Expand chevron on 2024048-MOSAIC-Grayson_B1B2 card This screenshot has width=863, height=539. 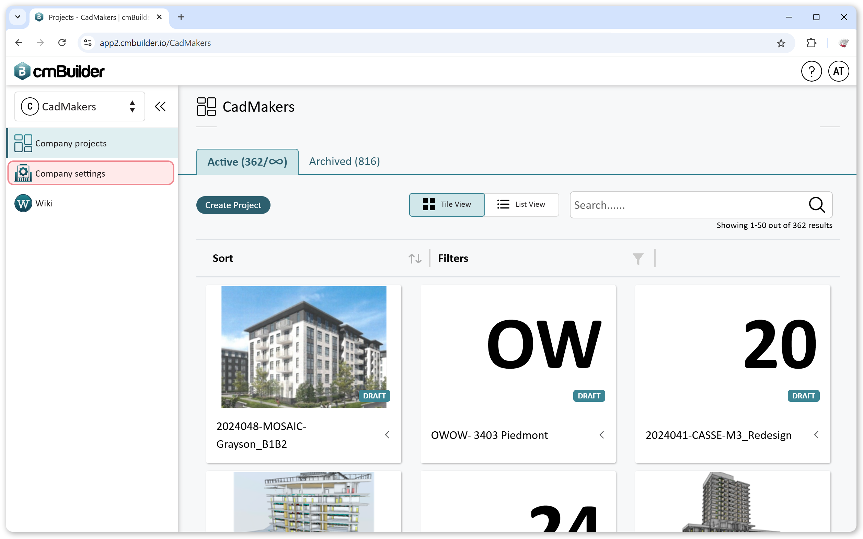387,434
